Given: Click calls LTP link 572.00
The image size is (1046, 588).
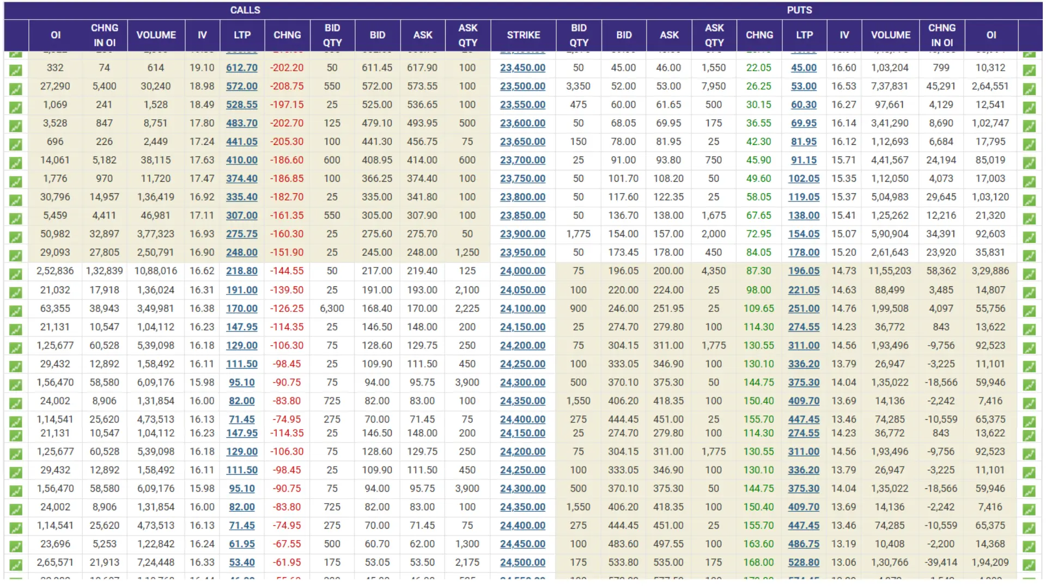Looking at the screenshot, I should pyautogui.click(x=242, y=86).
